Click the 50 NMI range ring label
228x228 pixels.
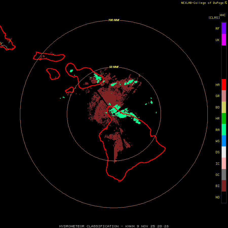pyautogui.click(x=114, y=67)
